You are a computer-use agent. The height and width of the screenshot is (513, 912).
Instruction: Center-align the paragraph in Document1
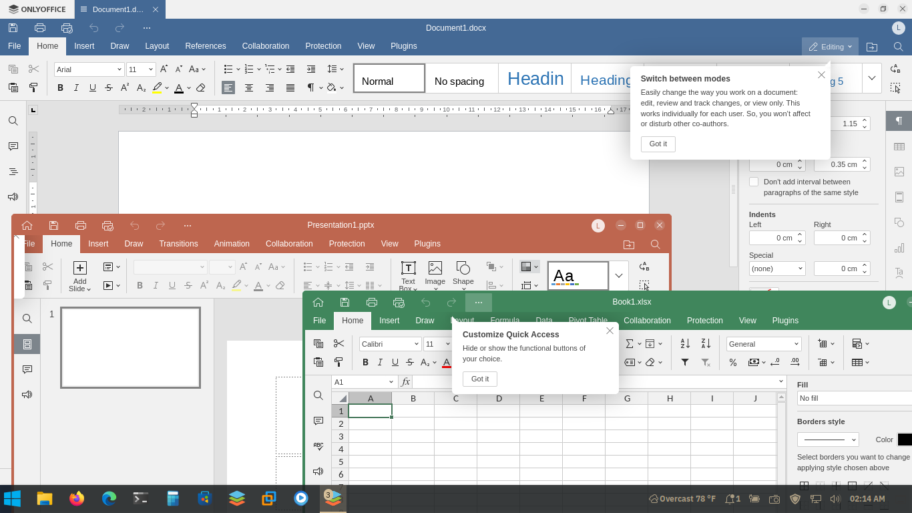coord(249,88)
